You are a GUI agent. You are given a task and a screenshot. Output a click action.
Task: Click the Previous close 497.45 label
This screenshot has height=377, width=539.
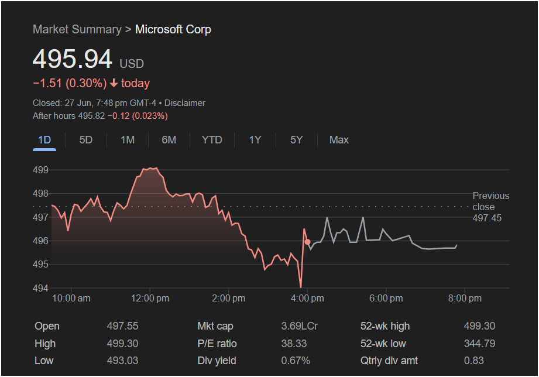coord(490,207)
